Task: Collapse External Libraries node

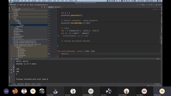Action: coord(11,38)
